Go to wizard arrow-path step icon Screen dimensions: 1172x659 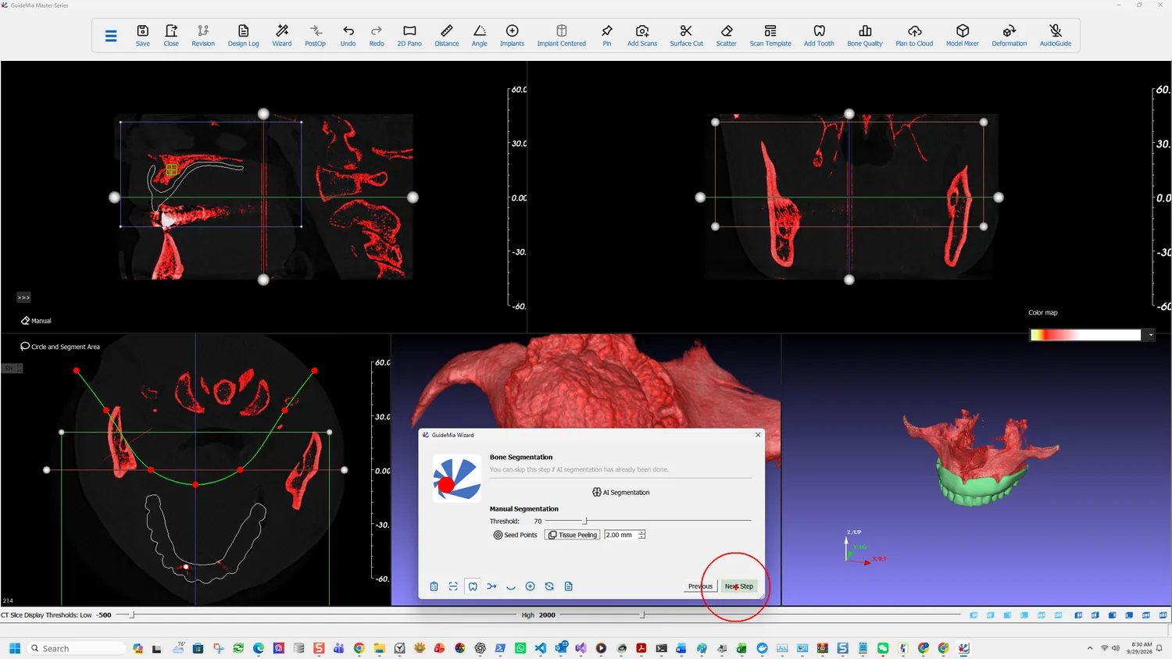[491, 586]
